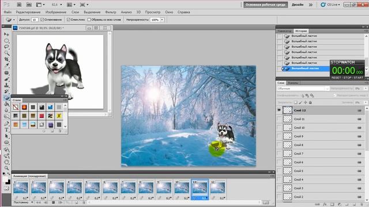This screenshot has height=207, width=369.
Task: Select the Magic Eraser tool in toolbox
Action: pos(6,98)
